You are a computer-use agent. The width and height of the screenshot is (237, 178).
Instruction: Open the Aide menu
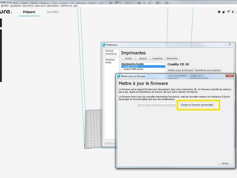pyautogui.click(x=76, y=6)
